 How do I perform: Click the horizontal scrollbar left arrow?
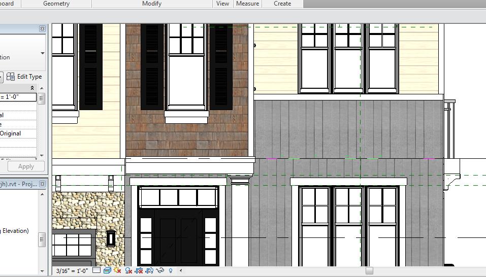(x=181, y=270)
